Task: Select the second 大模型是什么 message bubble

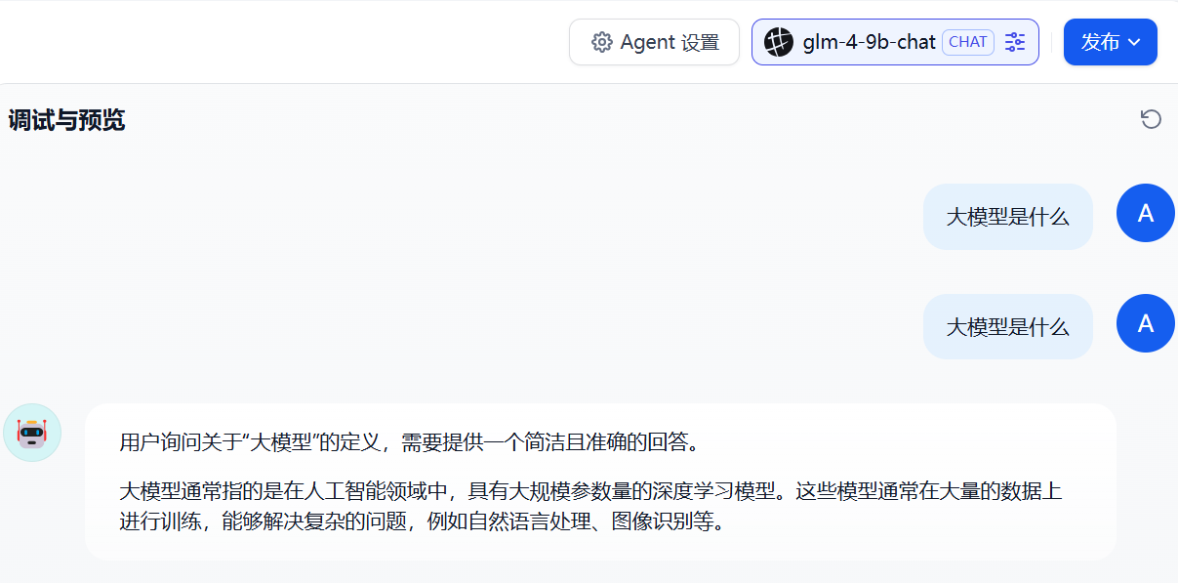Action: [x=1007, y=326]
